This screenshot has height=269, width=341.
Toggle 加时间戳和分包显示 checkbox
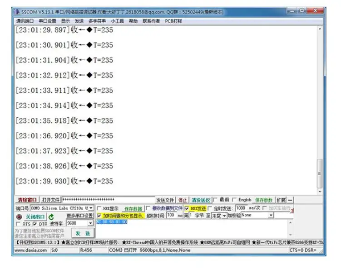click(x=99, y=216)
